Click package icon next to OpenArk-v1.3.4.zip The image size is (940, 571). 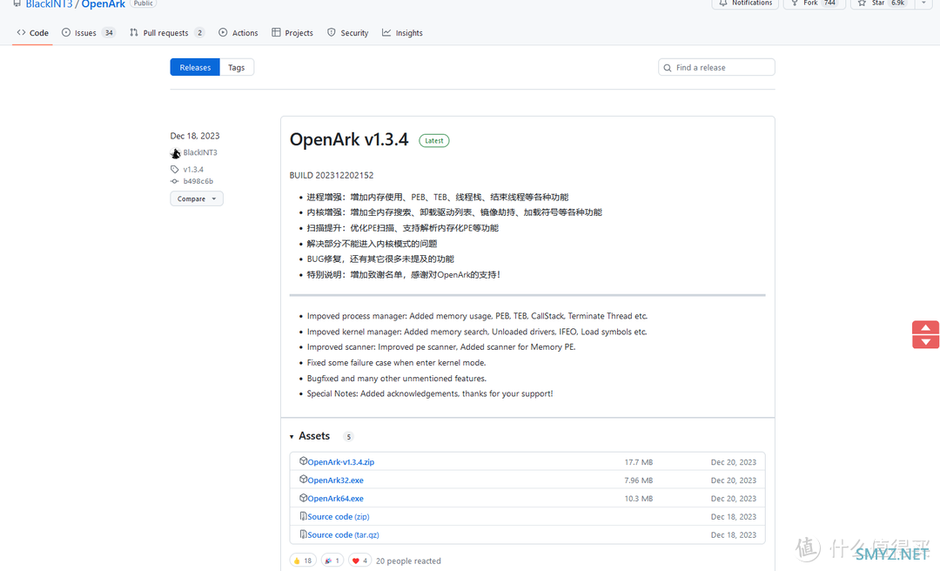point(304,461)
